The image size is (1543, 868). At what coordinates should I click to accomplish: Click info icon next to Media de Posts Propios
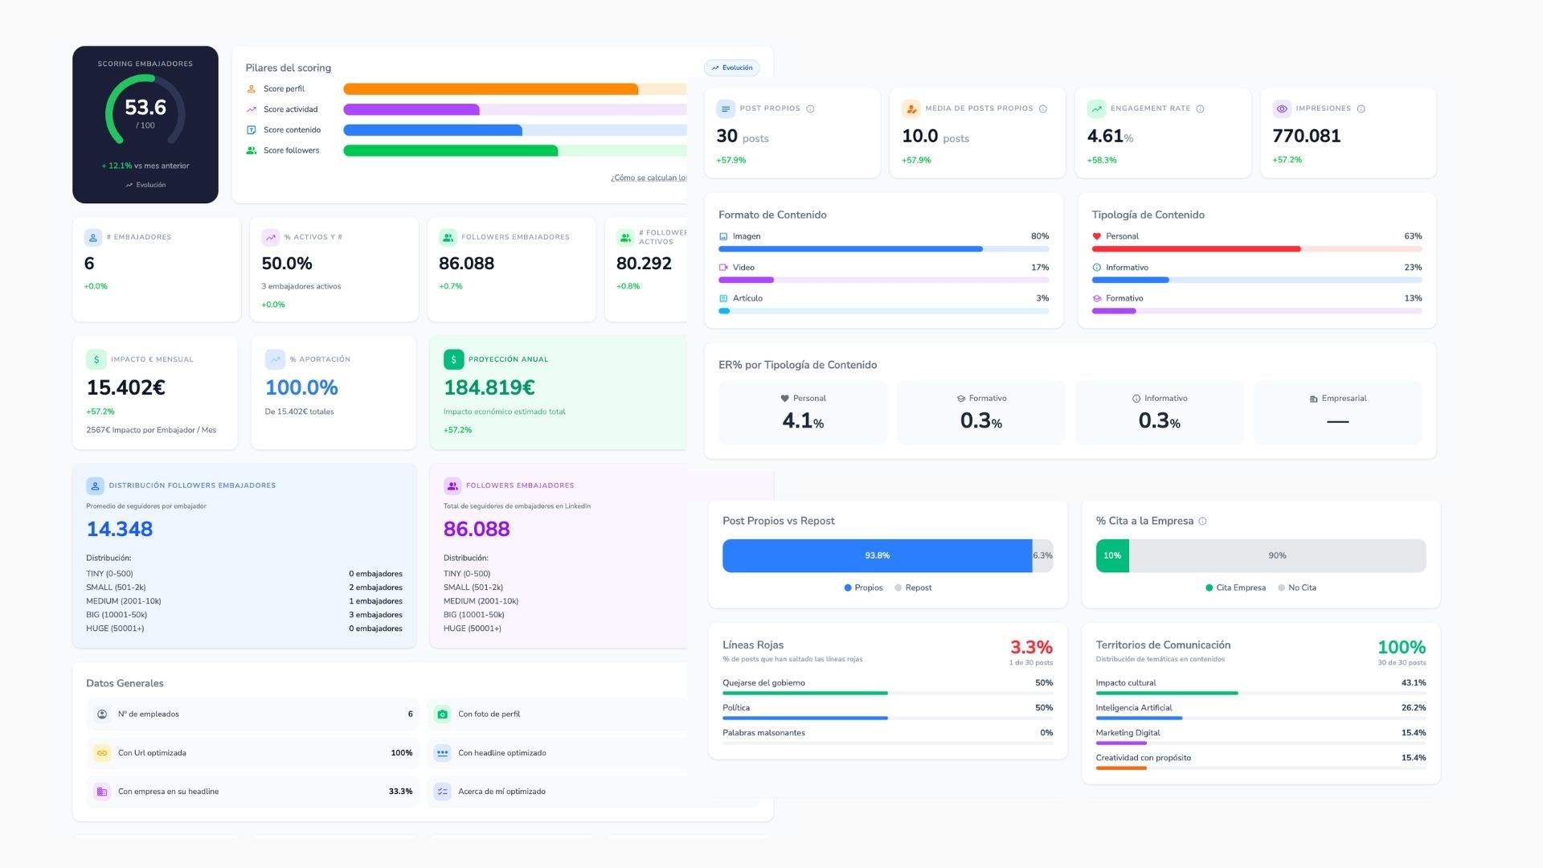coord(1043,108)
